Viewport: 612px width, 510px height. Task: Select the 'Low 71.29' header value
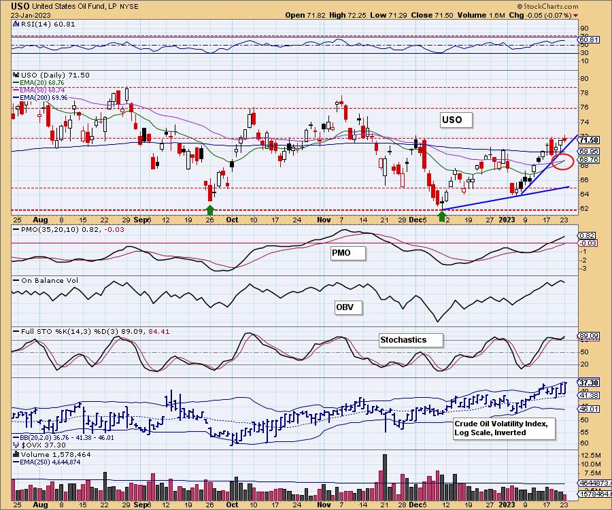click(388, 15)
